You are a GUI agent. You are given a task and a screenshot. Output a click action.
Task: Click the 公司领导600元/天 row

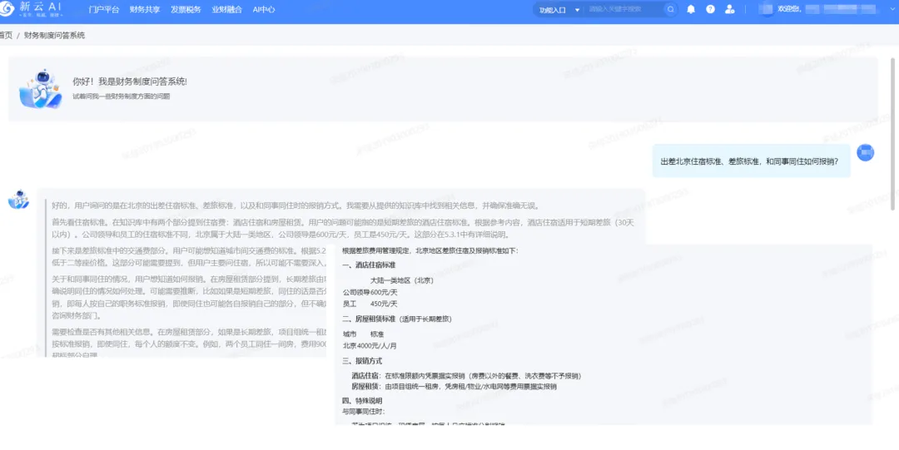(x=370, y=292)
